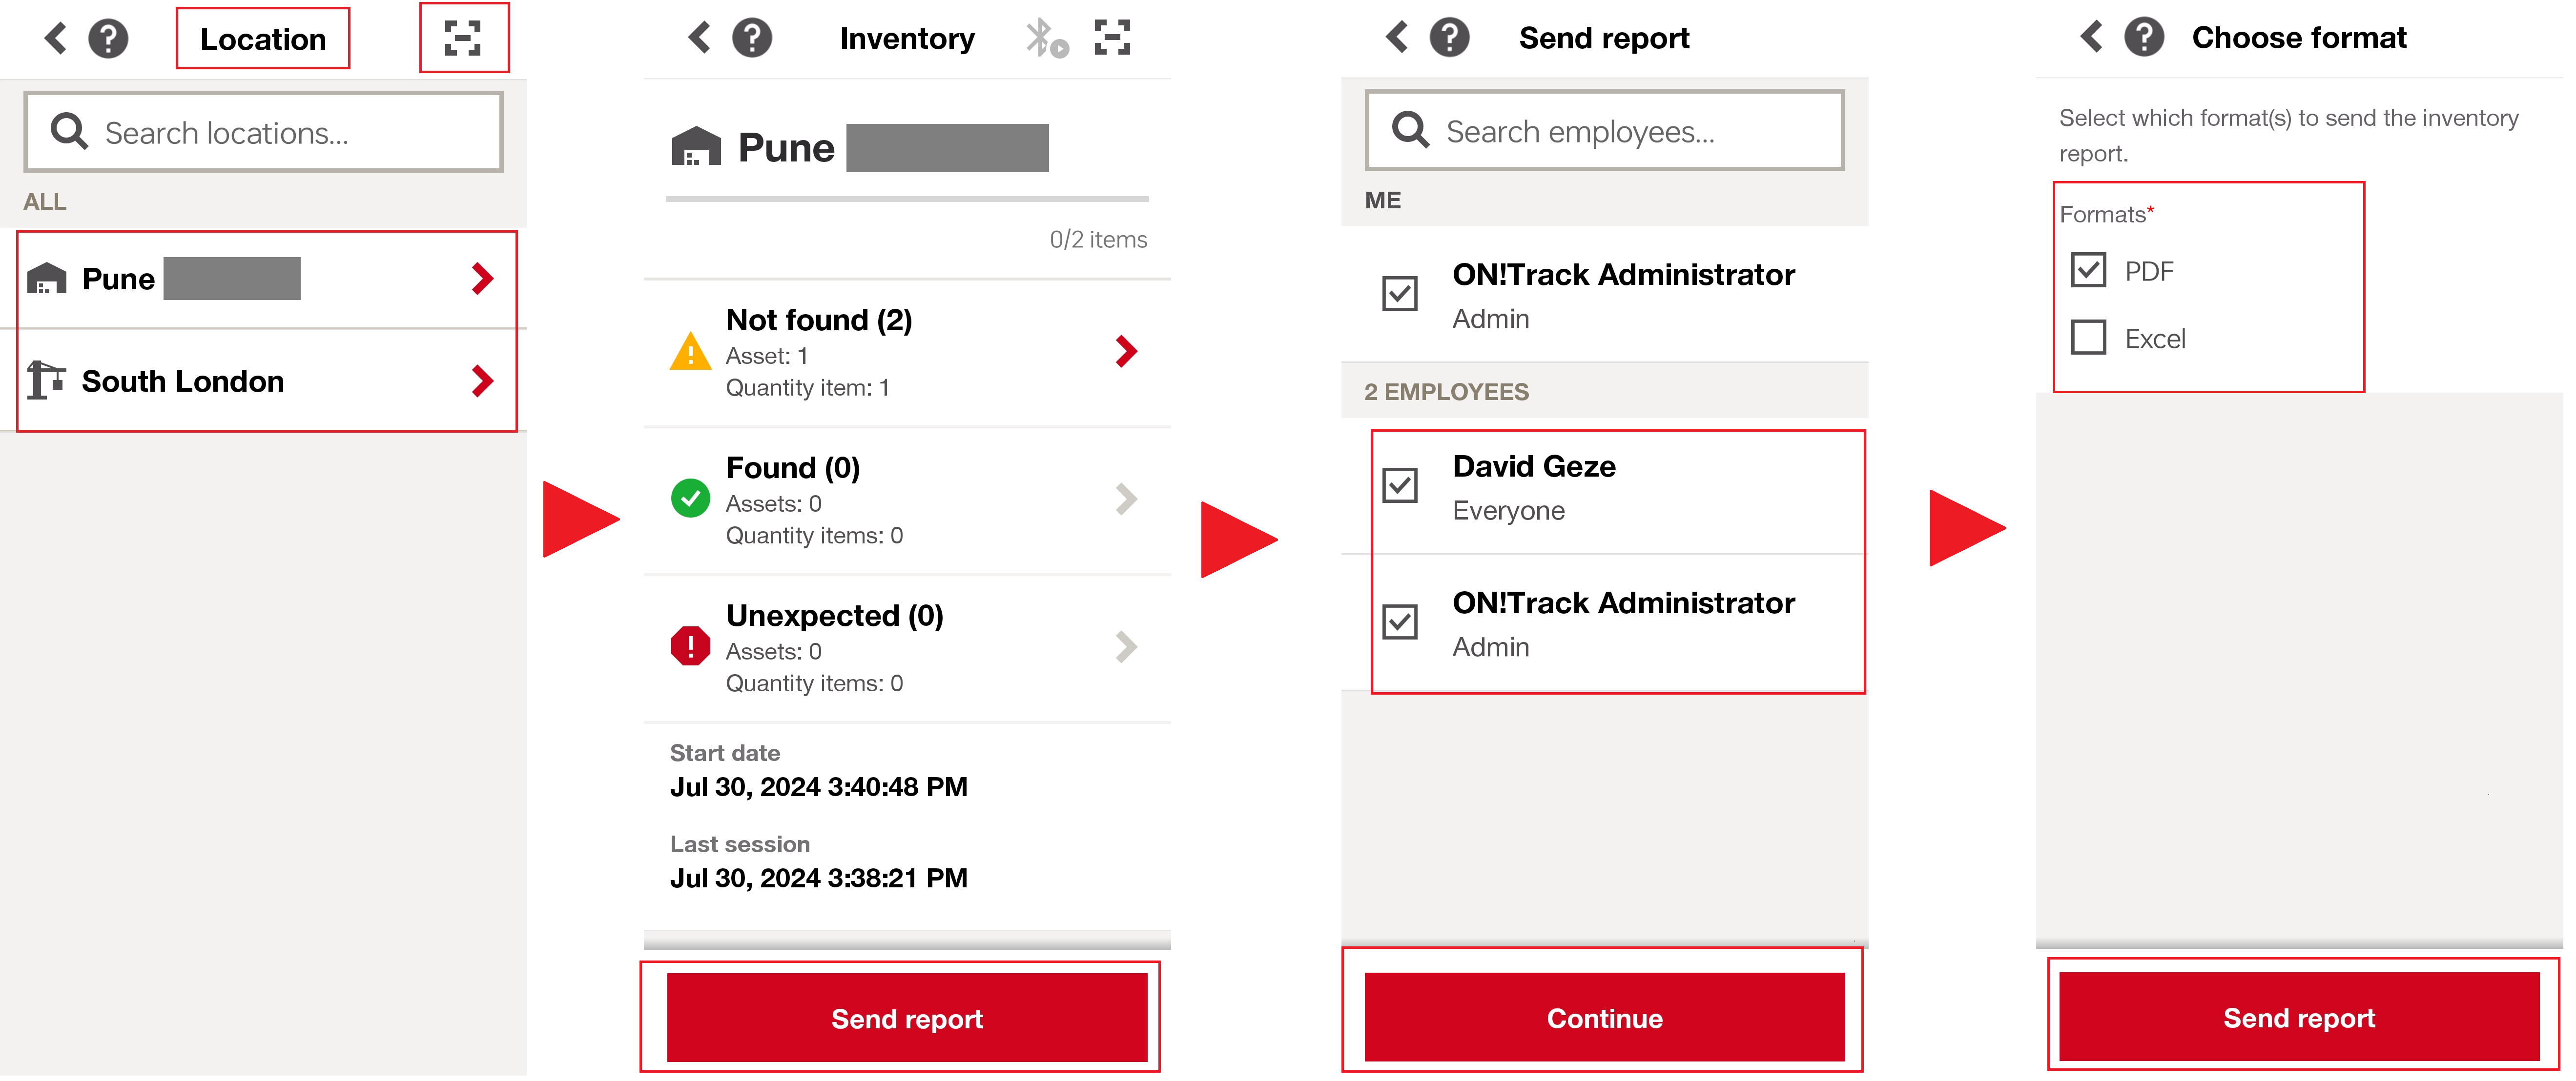Click the inventory progress bar

coord(907,199)
